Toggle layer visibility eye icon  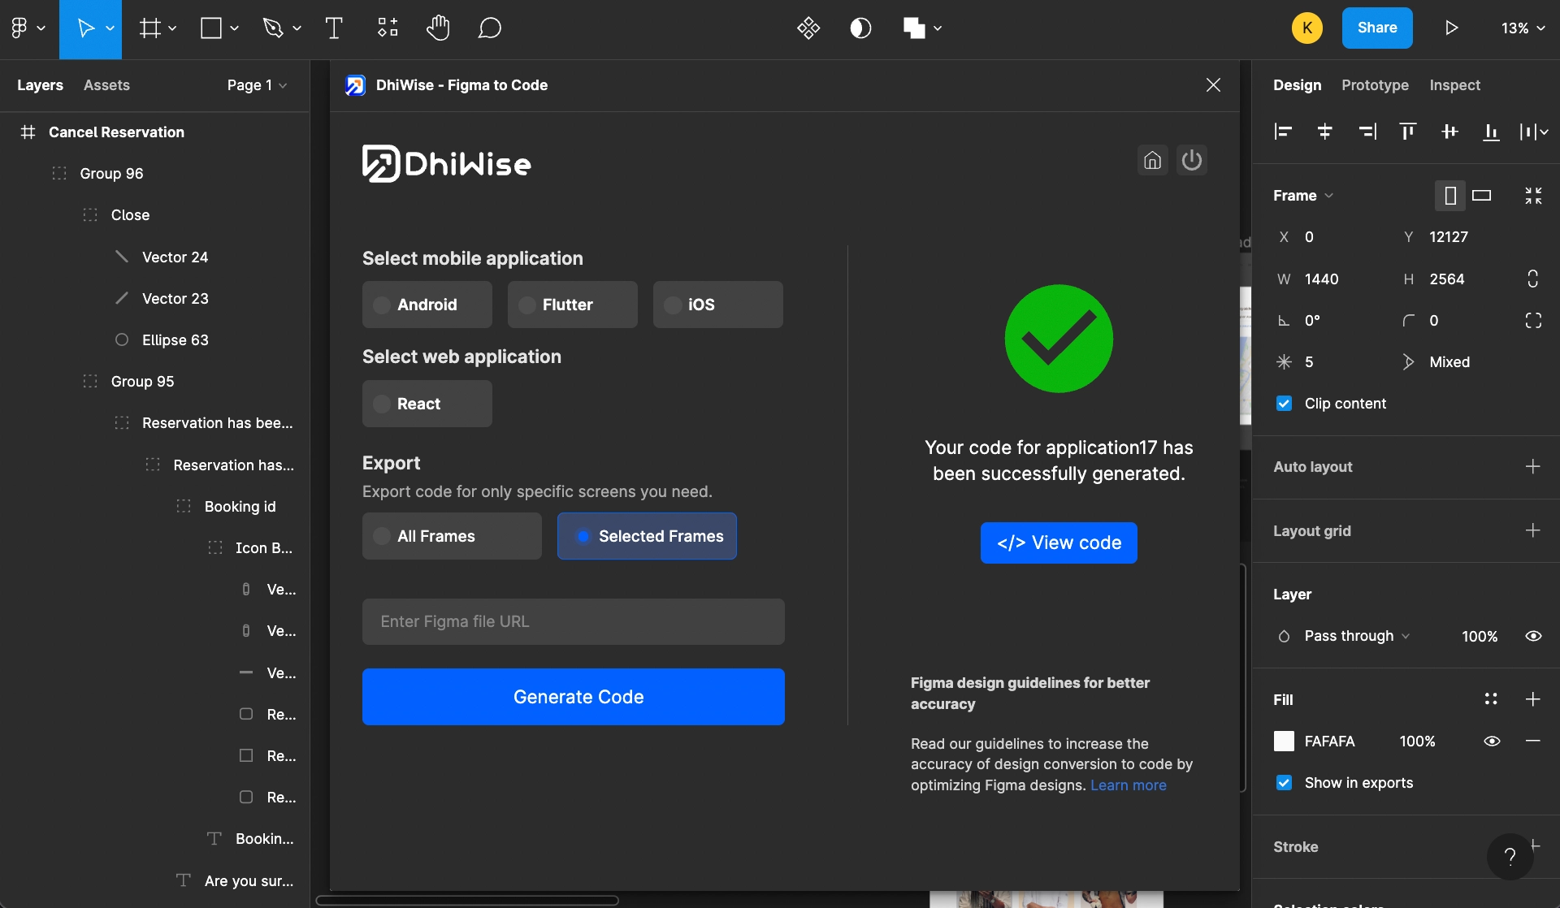tap(1533, 636)
